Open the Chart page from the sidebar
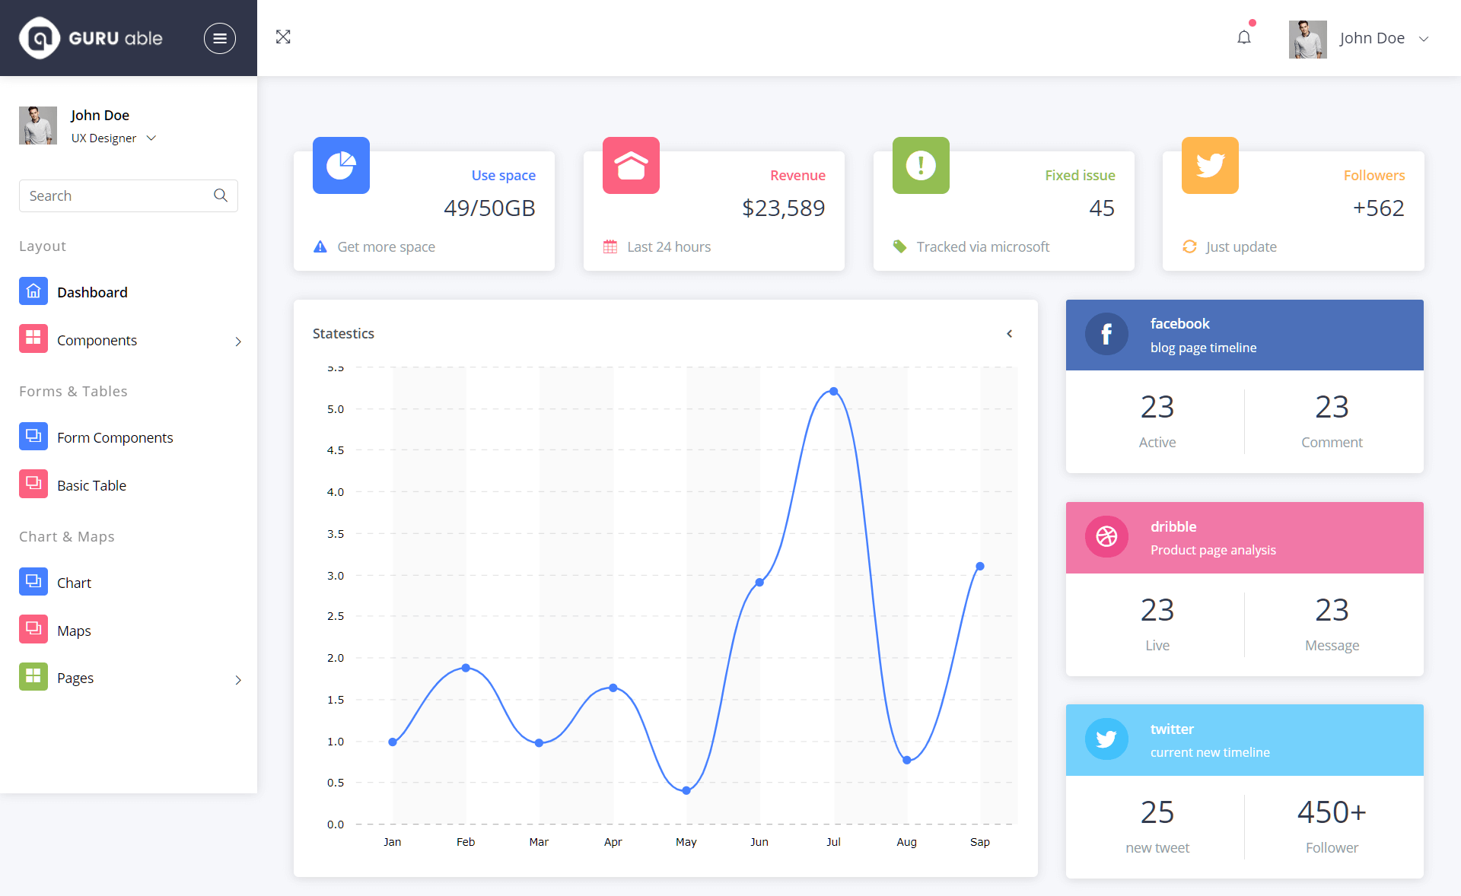 click(74, 582)
